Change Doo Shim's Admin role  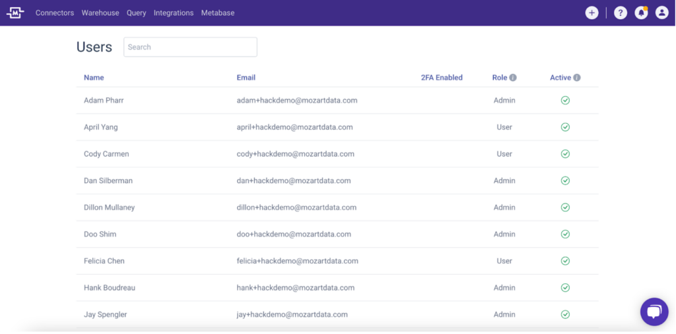(504, 234)
